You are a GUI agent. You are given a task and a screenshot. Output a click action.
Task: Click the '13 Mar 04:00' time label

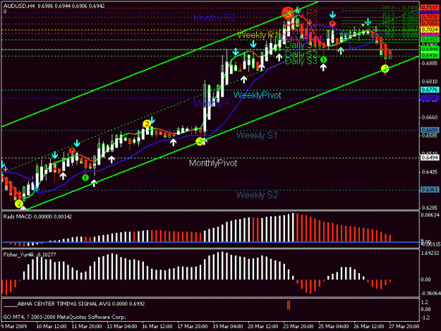tap(122, 326)
